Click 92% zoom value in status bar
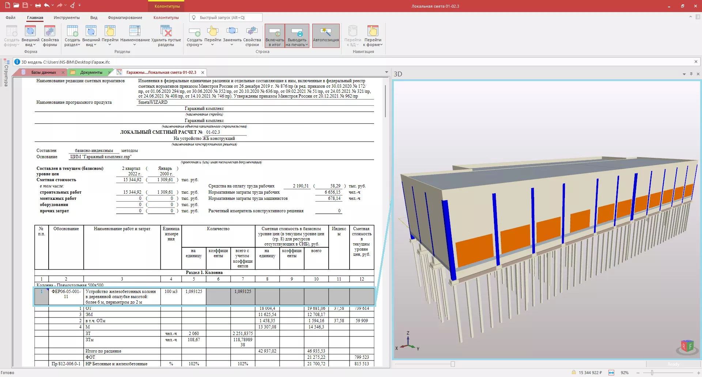702x377 pixels. (x=624, y=373)
